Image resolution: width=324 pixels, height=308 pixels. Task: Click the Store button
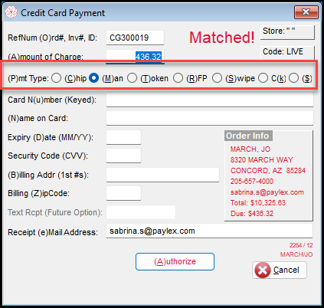point(287,32)
